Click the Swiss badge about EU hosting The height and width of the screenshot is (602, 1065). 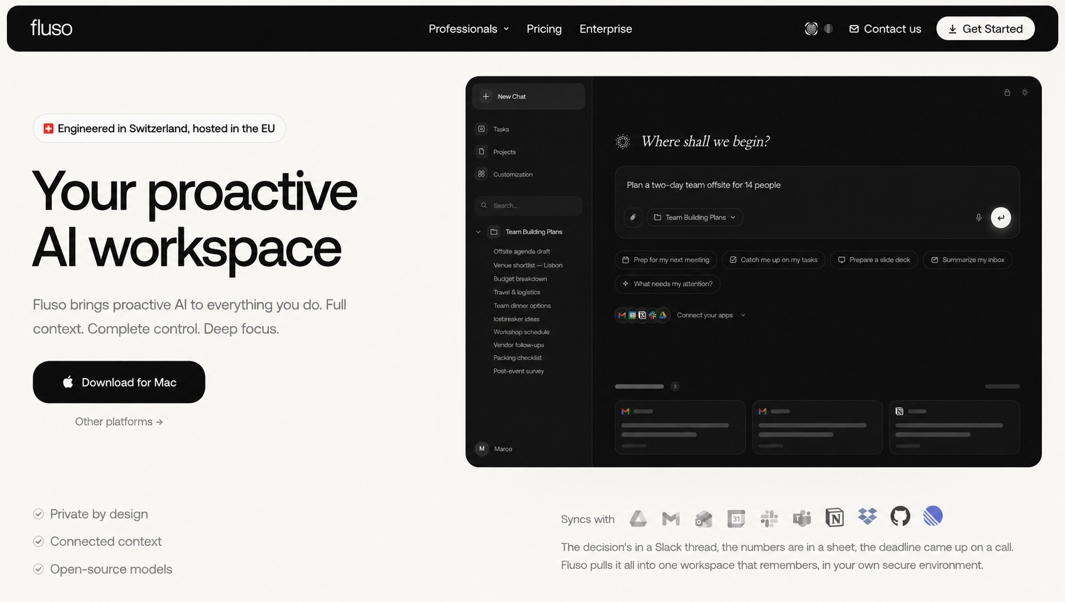tap(159, 128)
